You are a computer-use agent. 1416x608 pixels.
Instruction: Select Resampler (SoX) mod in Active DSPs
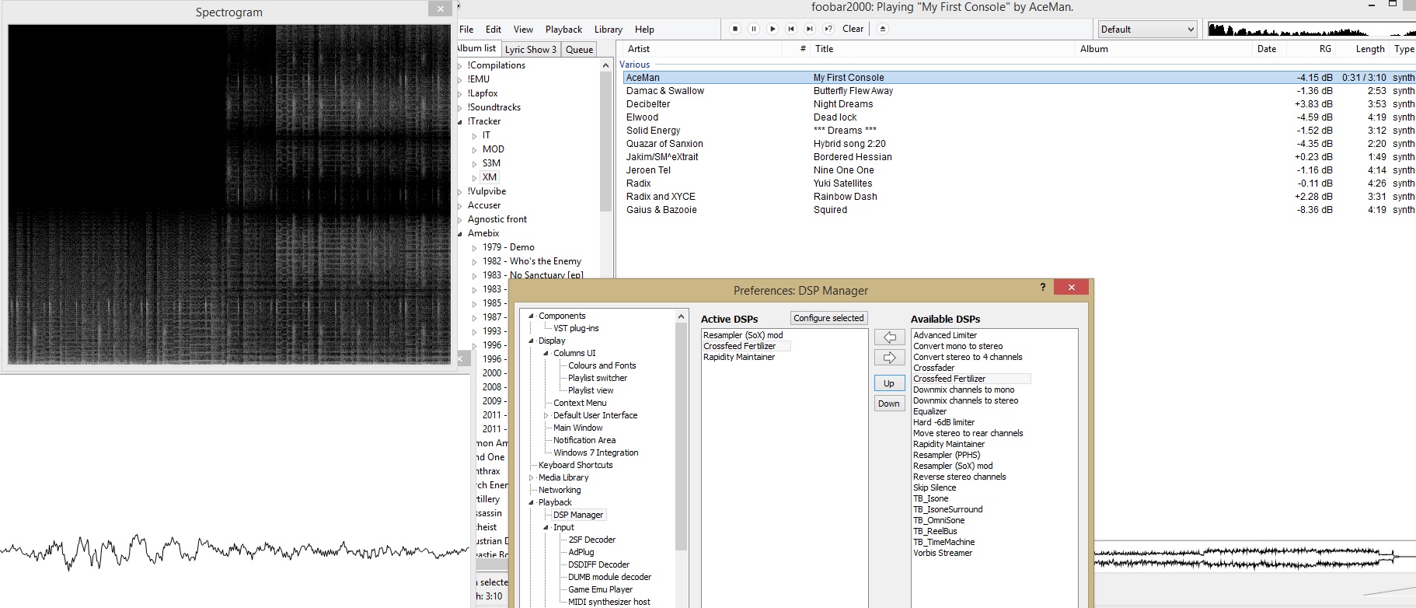point(743,335)
